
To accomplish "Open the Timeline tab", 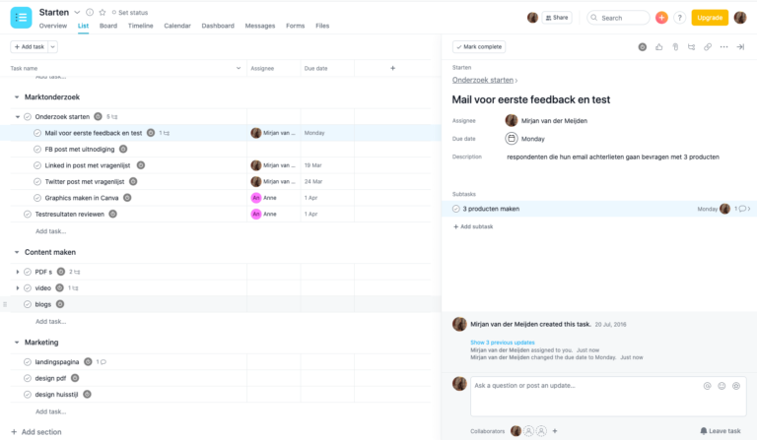I will click(x=141, y=26).
